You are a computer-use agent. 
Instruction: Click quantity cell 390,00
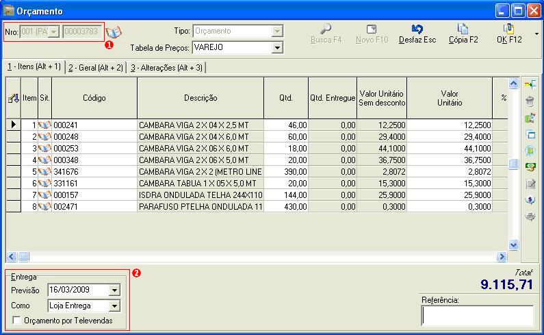click(286, 172)
